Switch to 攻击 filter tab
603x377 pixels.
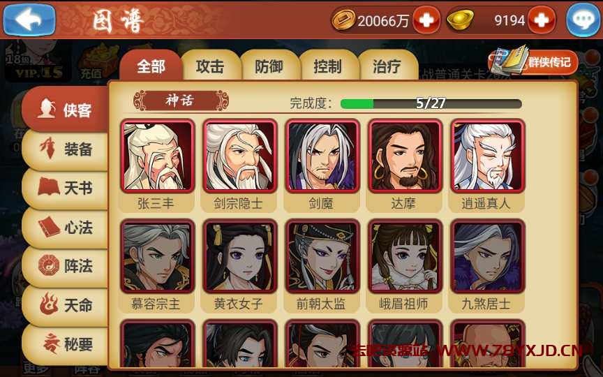(210, 66)
